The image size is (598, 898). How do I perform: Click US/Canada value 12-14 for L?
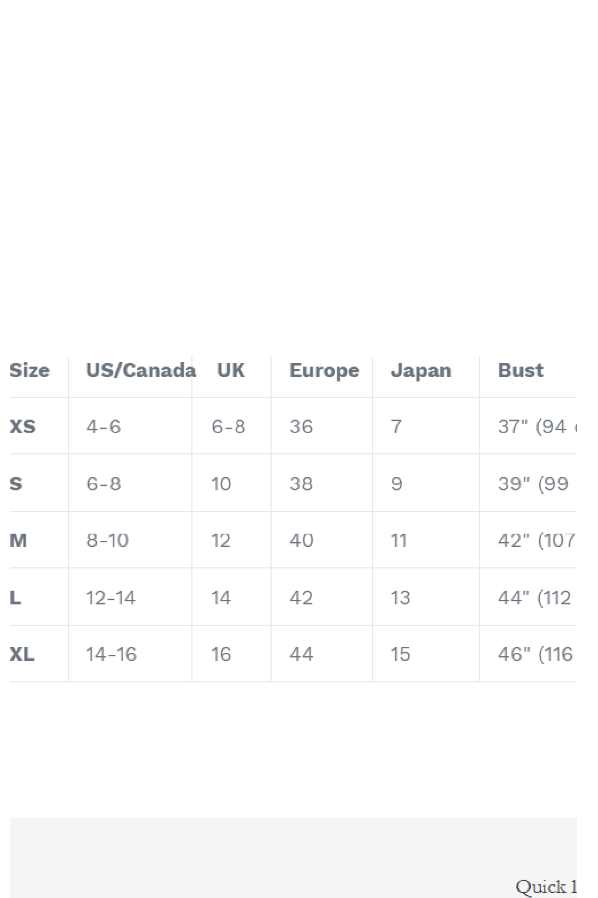point(110,598)
